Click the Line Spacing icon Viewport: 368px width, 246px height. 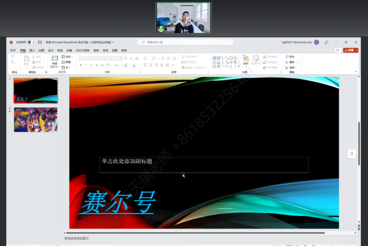(x=174, y=58)
